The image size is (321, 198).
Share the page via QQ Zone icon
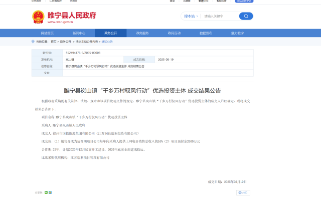tap(50, 192)
